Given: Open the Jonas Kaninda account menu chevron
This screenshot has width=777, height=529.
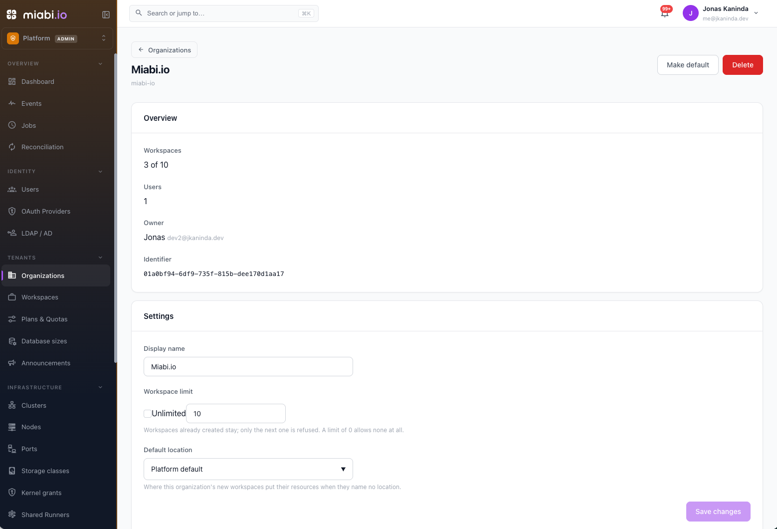Looking at the screenshot, I should 756,13.
